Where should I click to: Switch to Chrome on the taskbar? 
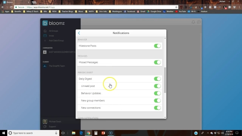(x=88, y=133)
